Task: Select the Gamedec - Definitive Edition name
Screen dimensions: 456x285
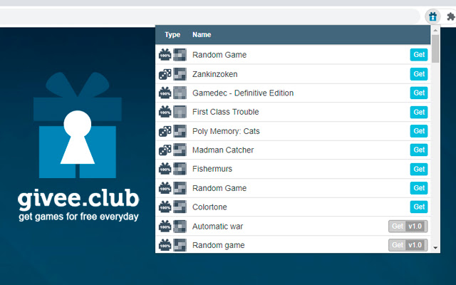Action: 243,93
